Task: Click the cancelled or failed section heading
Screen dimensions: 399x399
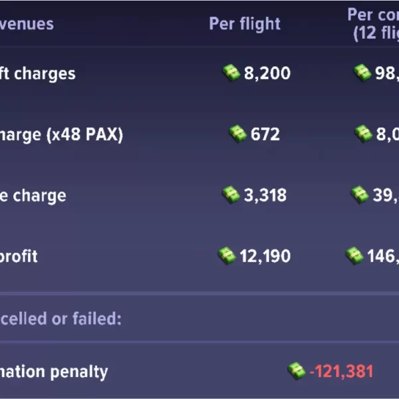Action: [x=61, y=319]
